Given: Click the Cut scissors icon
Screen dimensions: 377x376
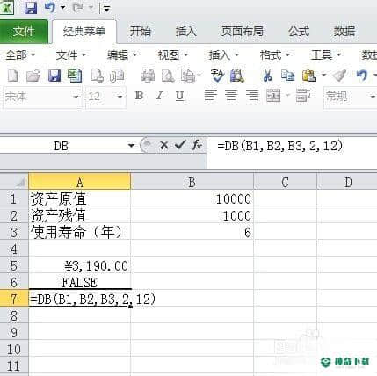Looking at the screenshot, I should [267, 76].
